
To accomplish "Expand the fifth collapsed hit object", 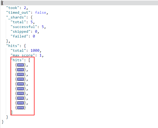I will (x=21, y=84).
